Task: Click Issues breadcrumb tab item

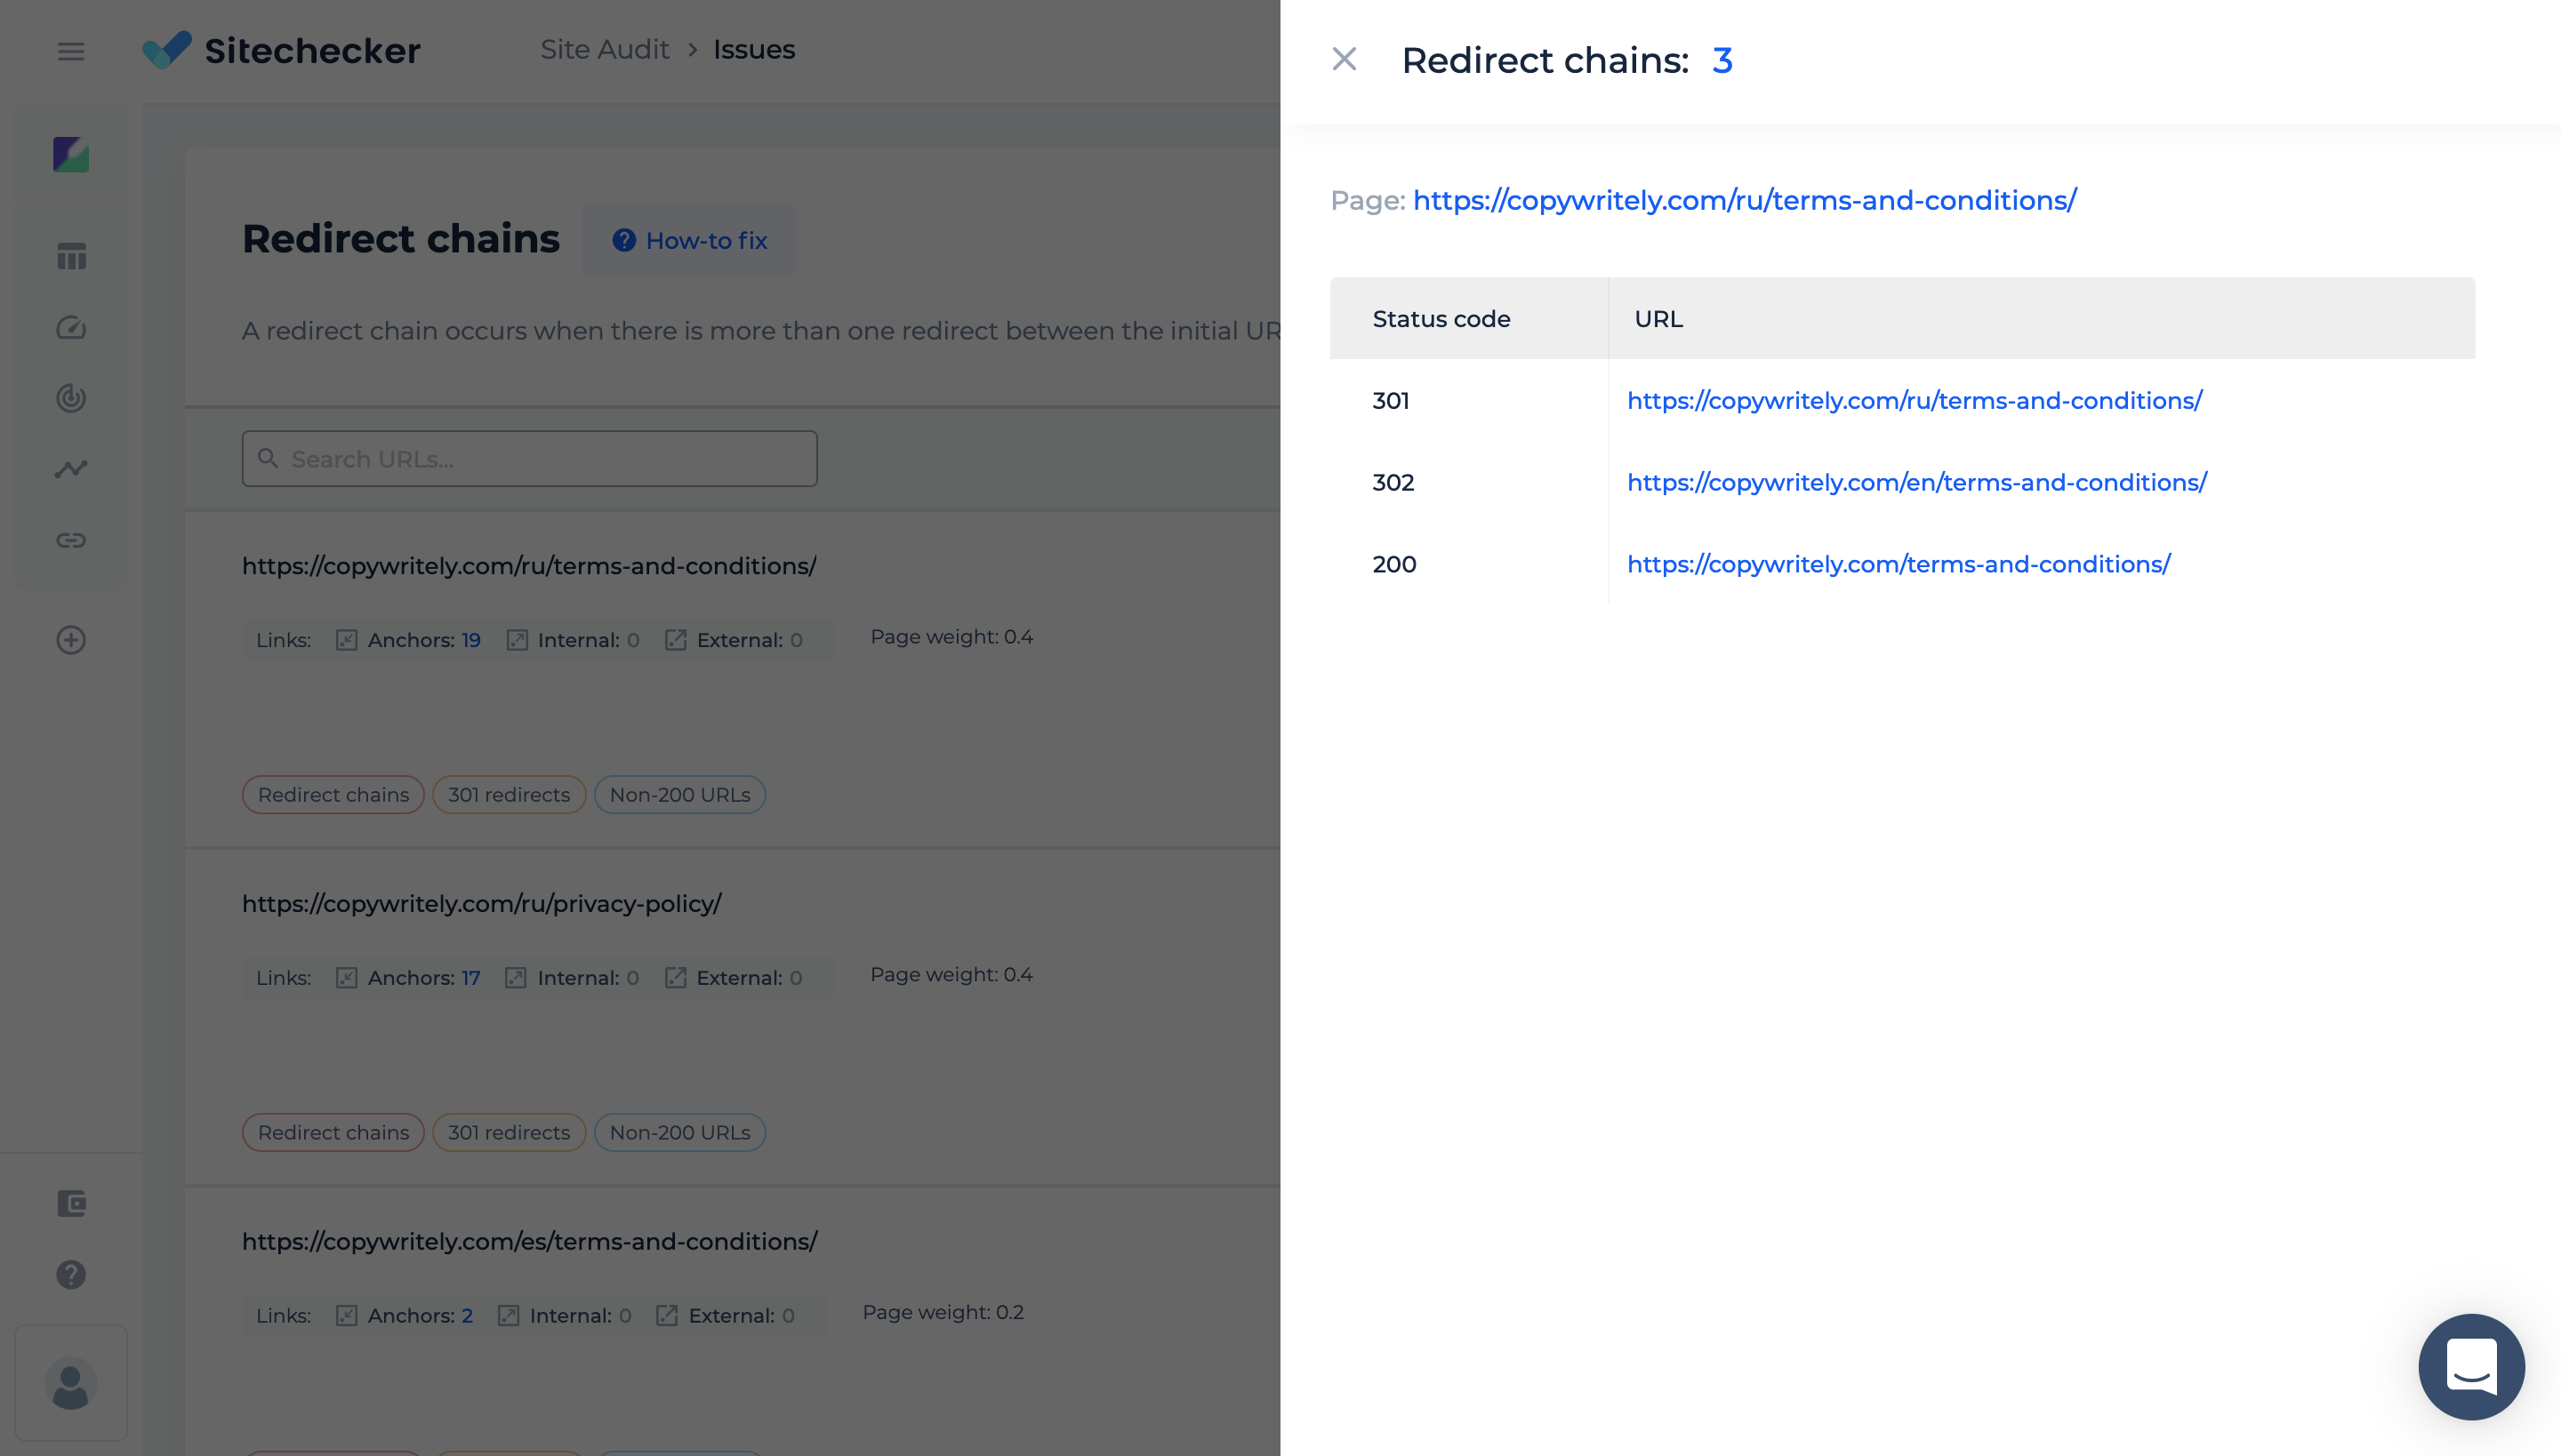Action: [x=753, y=49]
